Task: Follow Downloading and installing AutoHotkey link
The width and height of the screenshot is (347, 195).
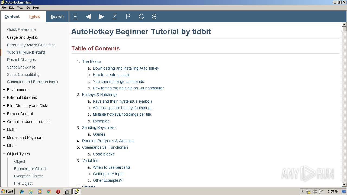Action: [126, 68]
